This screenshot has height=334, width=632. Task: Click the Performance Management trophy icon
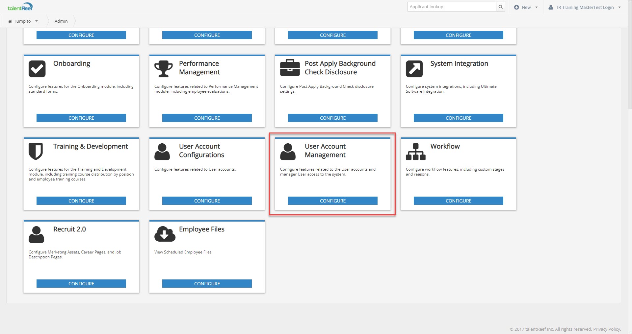click(x=163, y=69)
